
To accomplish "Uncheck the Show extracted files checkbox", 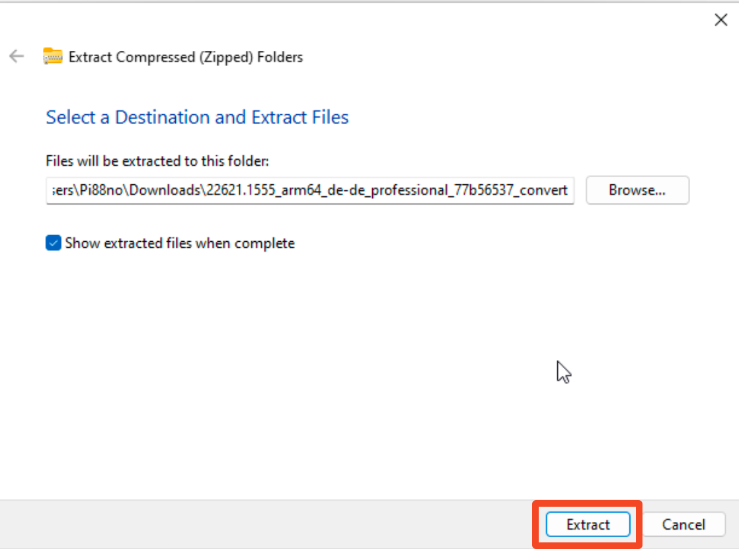I will 54,243.
